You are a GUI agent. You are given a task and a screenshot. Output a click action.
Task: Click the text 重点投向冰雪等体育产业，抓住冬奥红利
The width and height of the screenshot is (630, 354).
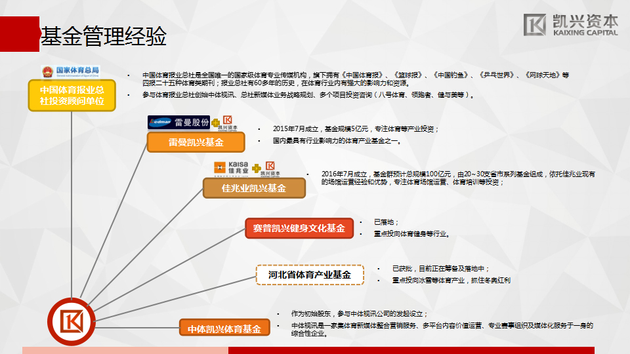click(451, 281)
